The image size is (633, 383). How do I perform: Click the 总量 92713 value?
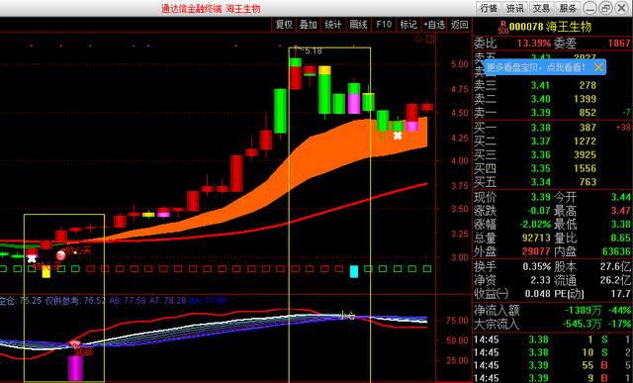536,238
